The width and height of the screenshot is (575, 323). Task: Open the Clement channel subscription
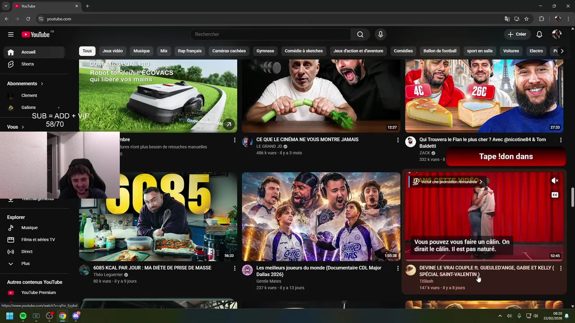34,96
